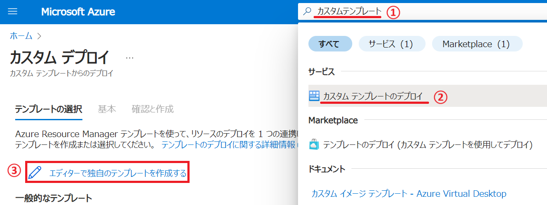Screen dimensions: 547x205
Task: Click the 一般的なテンプレート heading
Action: pos(54,198)
